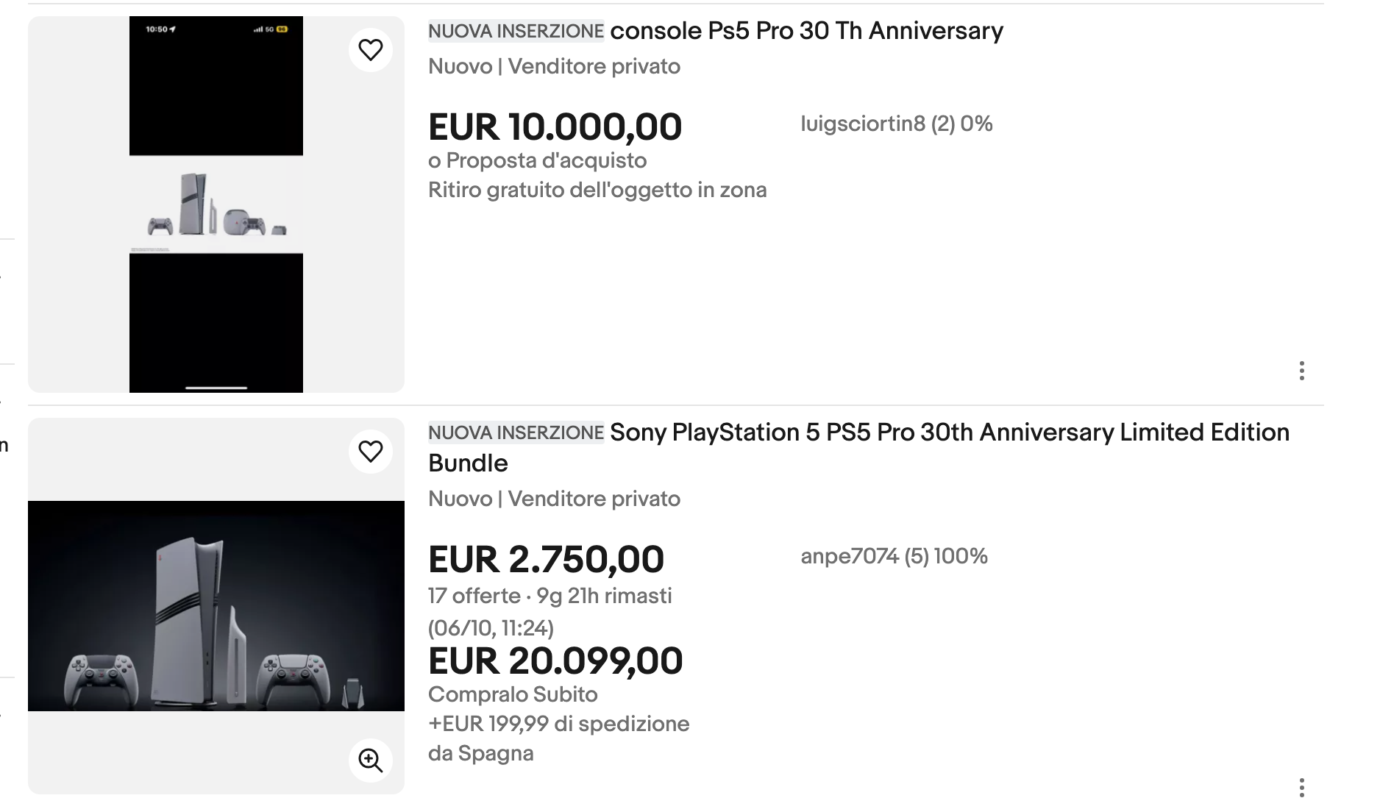Viewport: 1380px width, 812px height.
Task: Click heart icon on Sony PS5 Pro Bundle
Action: (x=370, y=452)
